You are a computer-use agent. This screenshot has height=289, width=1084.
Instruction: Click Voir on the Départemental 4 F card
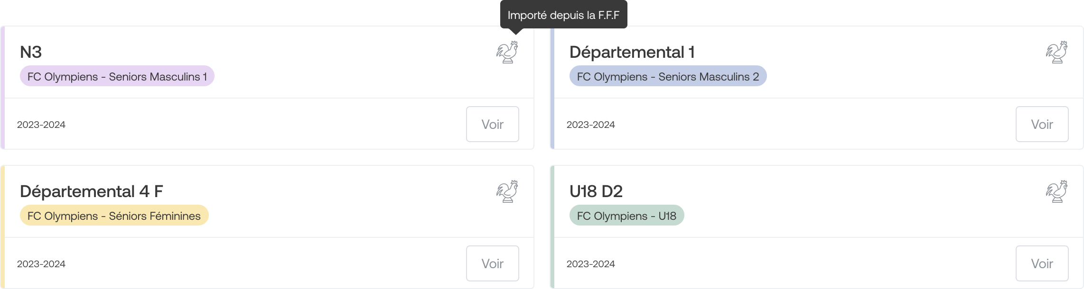pos(493,263)
